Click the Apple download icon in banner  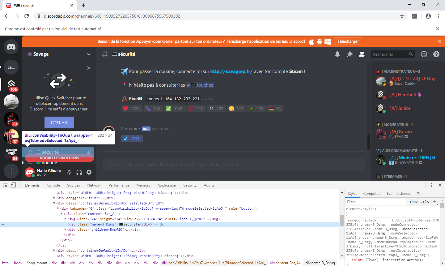(x=311, y=41)
